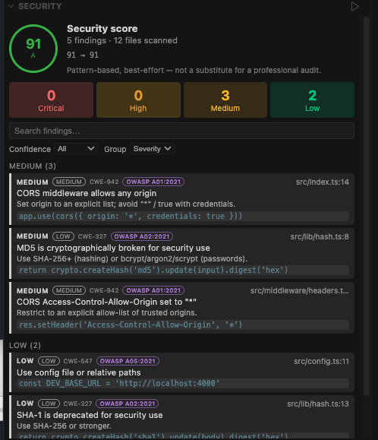Run the security scan play icon

click(x=354, y=6)
